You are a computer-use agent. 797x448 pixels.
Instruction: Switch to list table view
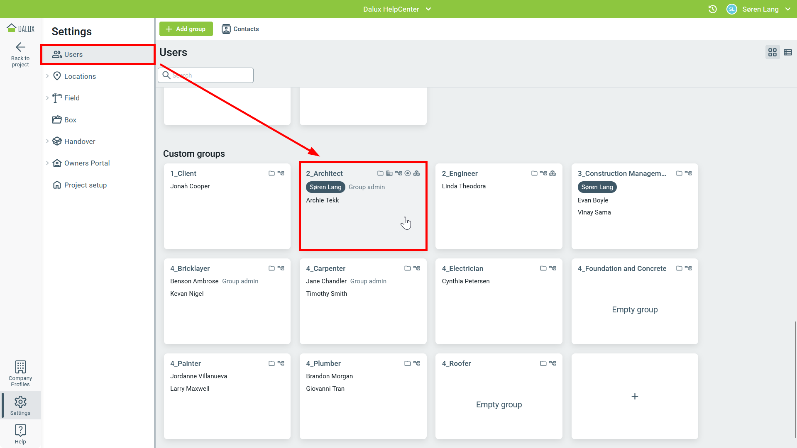[787, 52]
